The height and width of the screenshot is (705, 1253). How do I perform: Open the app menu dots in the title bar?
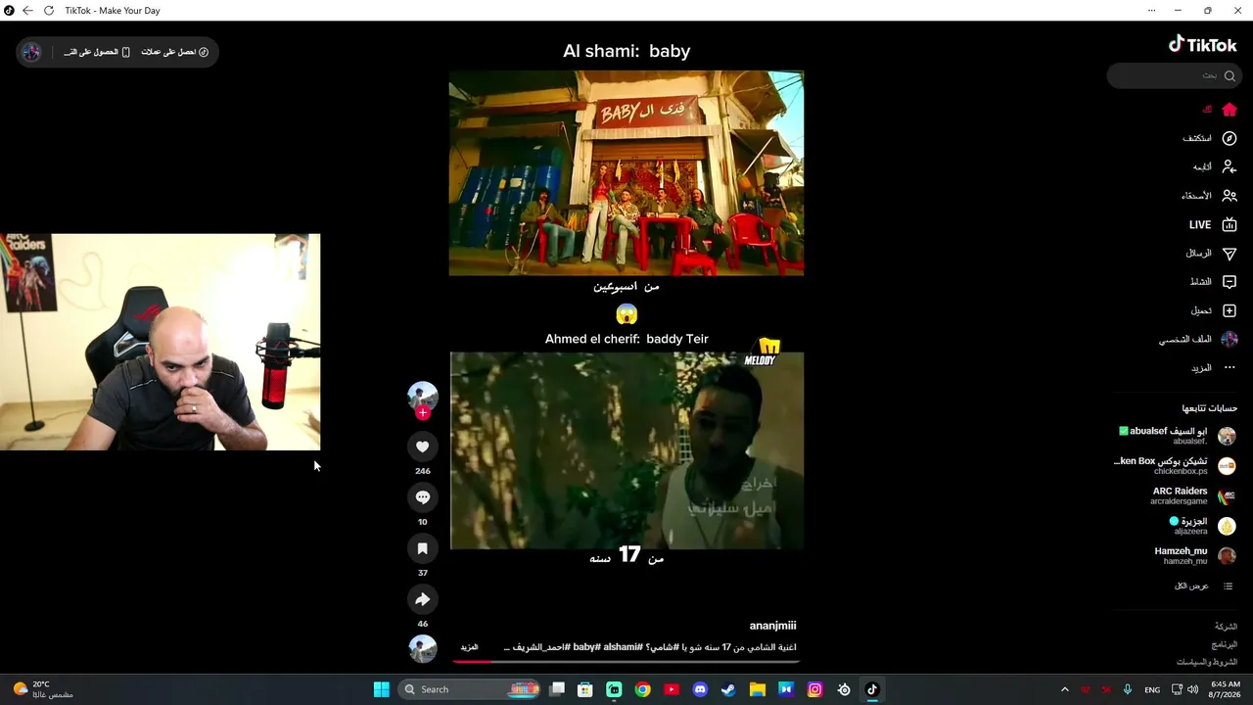tap(1151, 11)
